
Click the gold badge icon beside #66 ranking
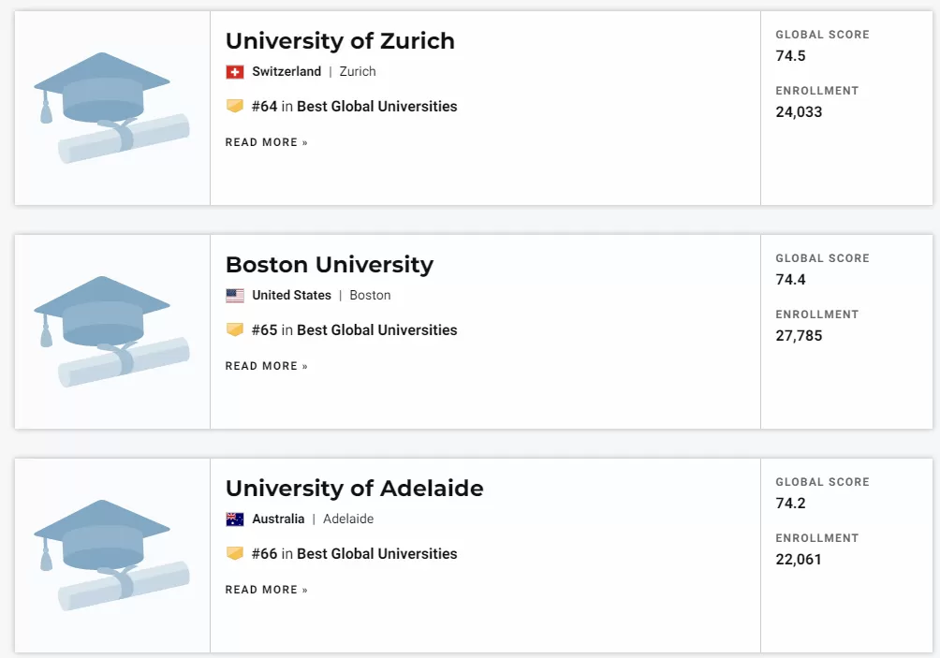(x=235, y=553)
